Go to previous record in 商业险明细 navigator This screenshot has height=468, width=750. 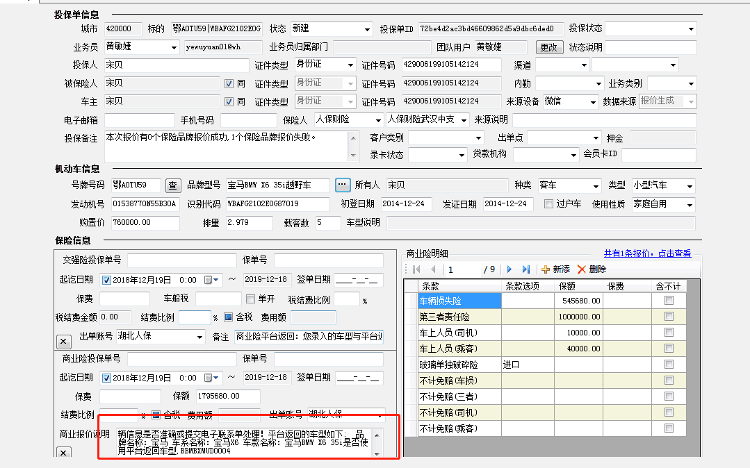coord(433,269)
